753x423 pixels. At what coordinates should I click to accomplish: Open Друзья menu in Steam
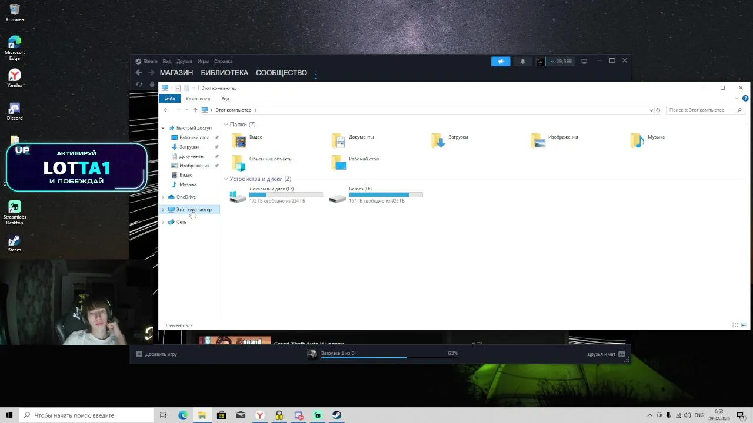click(x=184, y=61)
